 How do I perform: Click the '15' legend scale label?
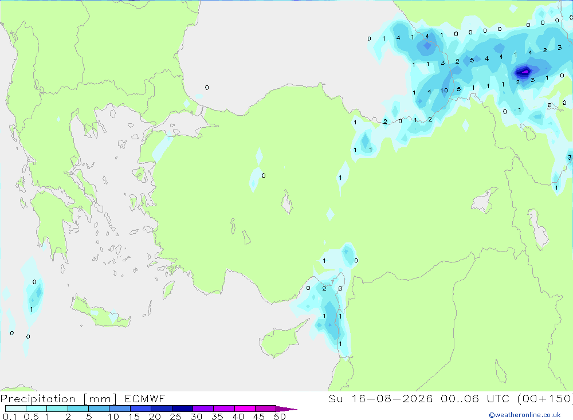tap(134, 417)
